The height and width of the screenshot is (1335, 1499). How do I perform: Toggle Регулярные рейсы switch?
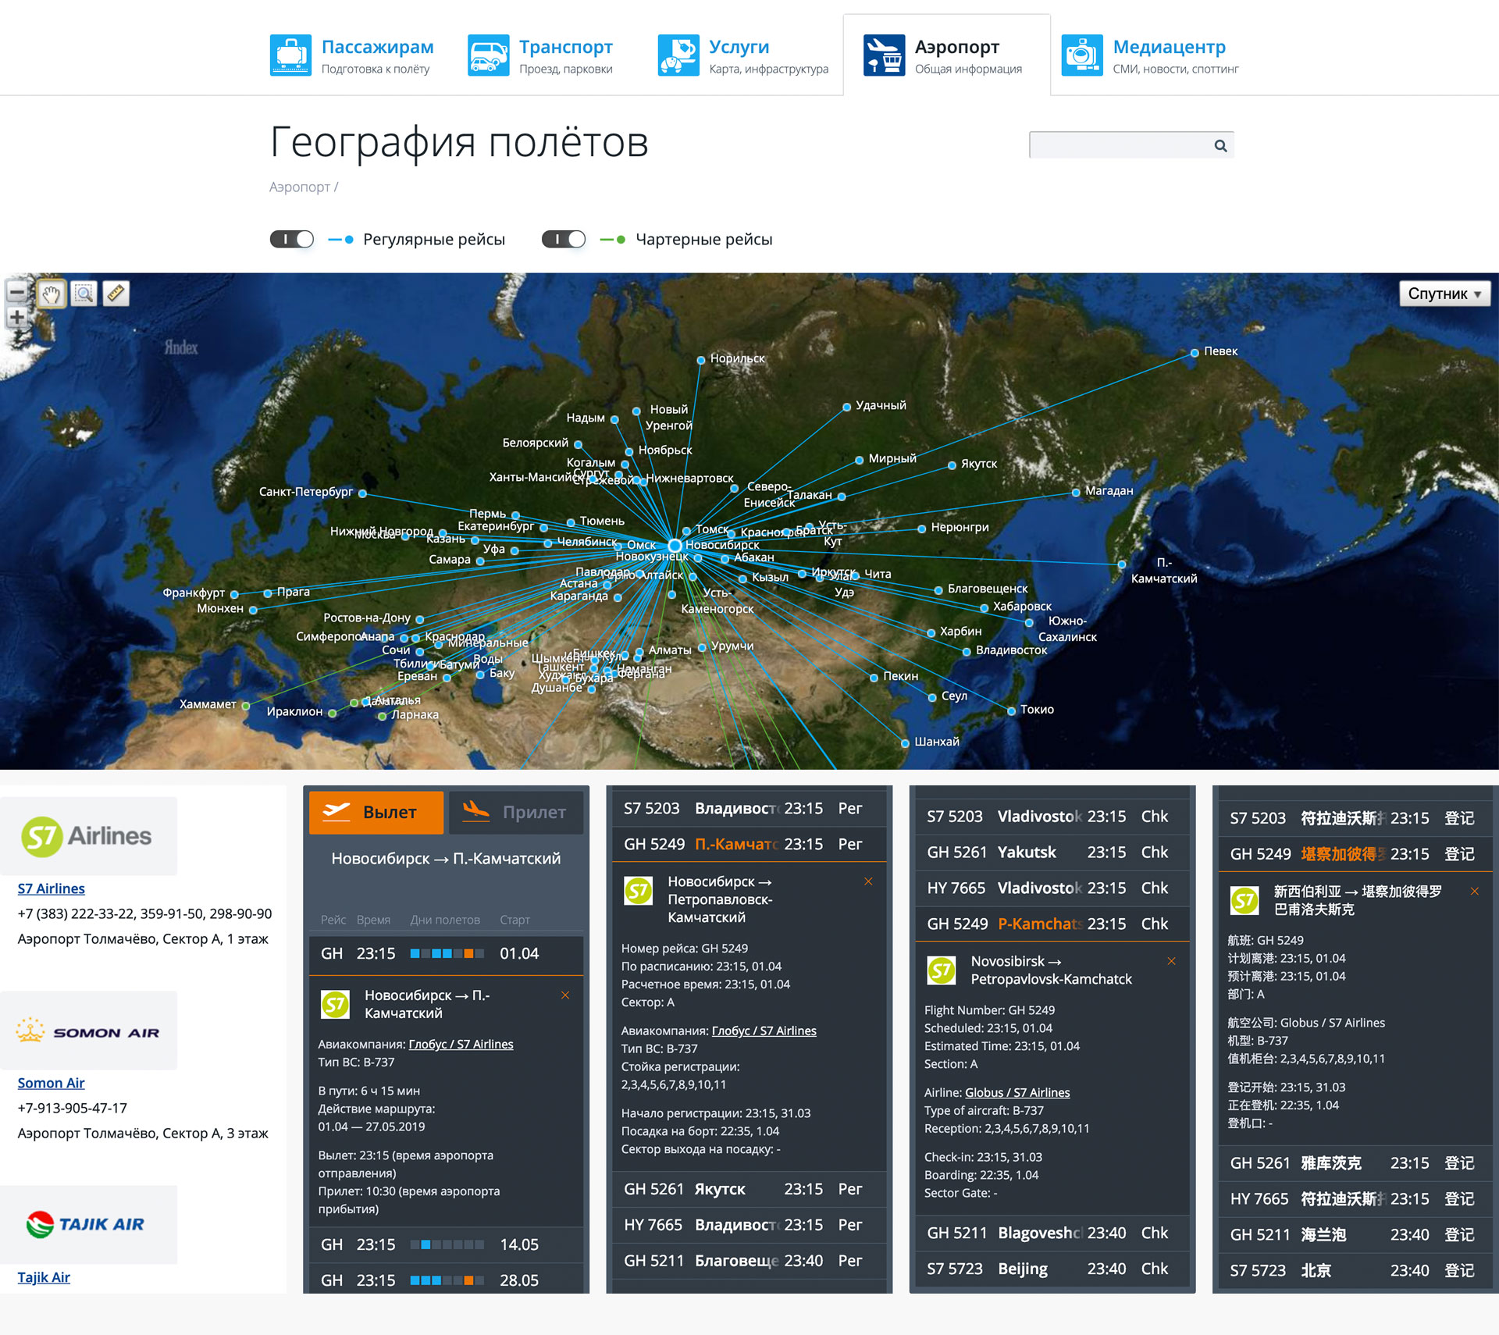point(292,240)
